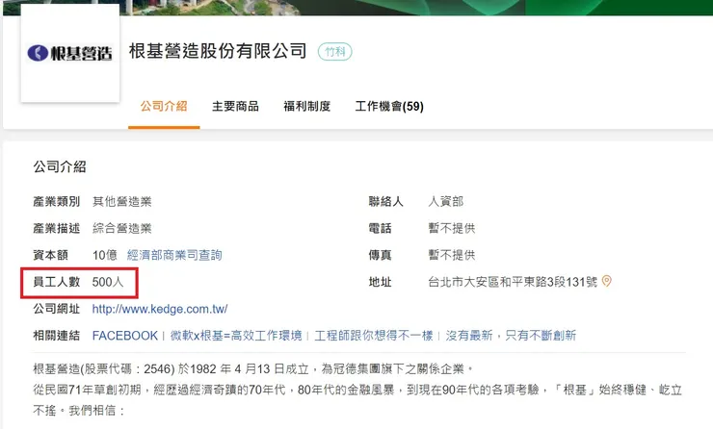Viewport: 713px width, 429px height.
Task: Click the 公司網址 field label
Action: [57, 309]
